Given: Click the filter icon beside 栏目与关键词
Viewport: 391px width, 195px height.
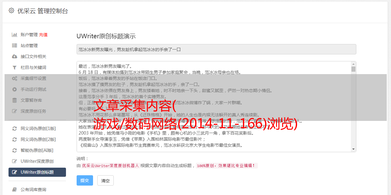Looking at the screenshot, I should tap(14, 67).
